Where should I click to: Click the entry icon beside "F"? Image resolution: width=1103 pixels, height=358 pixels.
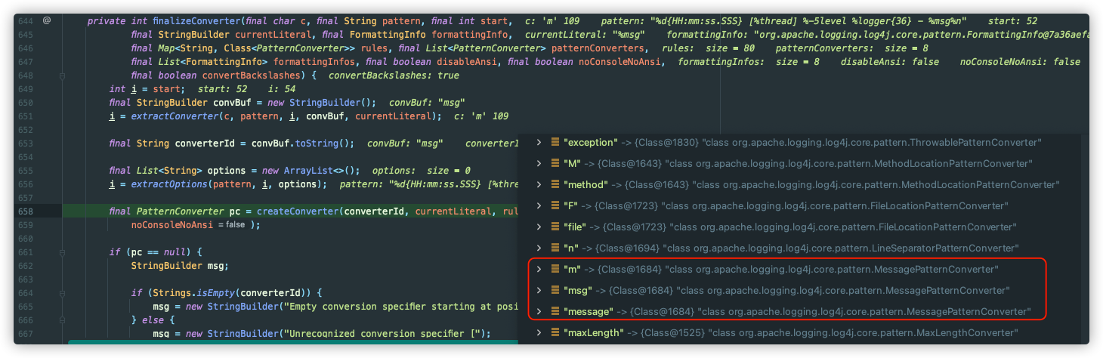click(x=555, y=205)
